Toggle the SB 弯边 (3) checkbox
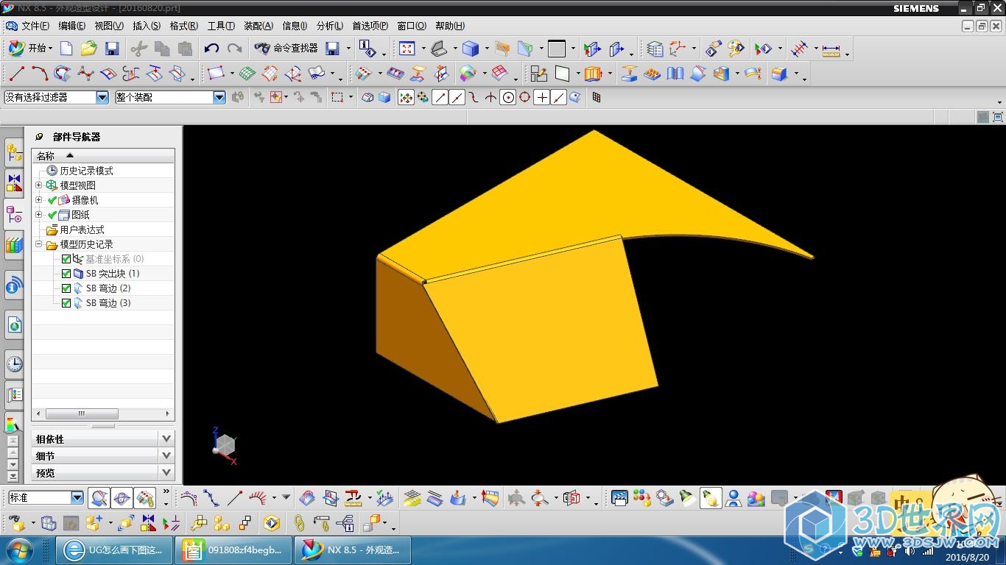 click(x=66, y=303)
